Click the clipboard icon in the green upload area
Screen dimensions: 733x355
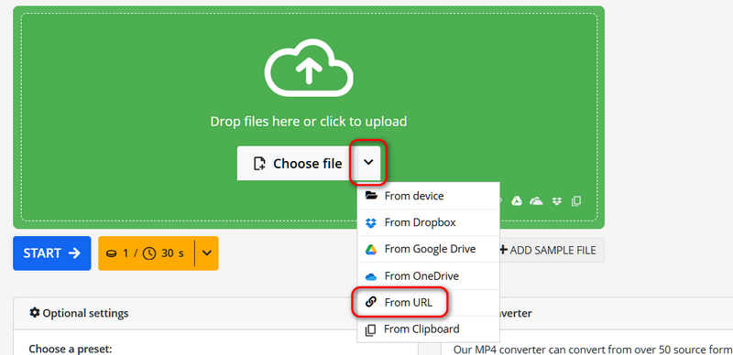click(x=576, y=201)
